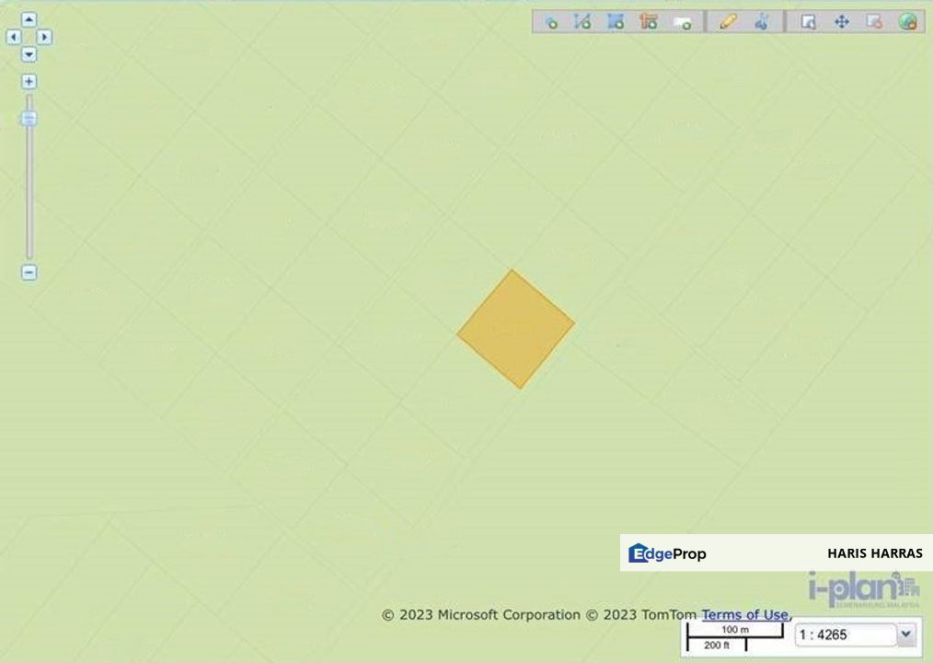Viewport: 933px width, 663px height.
Task: Collapse the zoom slider with minus button
Action: click(x=29, y=272)
